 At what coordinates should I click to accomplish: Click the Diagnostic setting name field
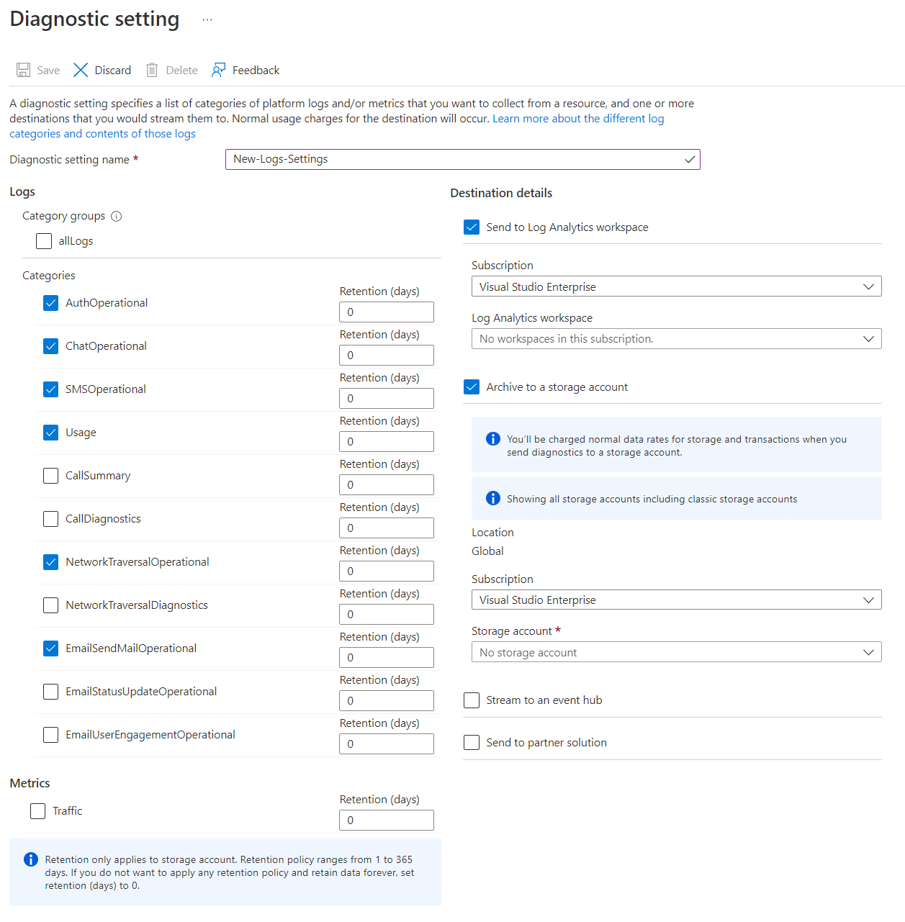point(462,160)
